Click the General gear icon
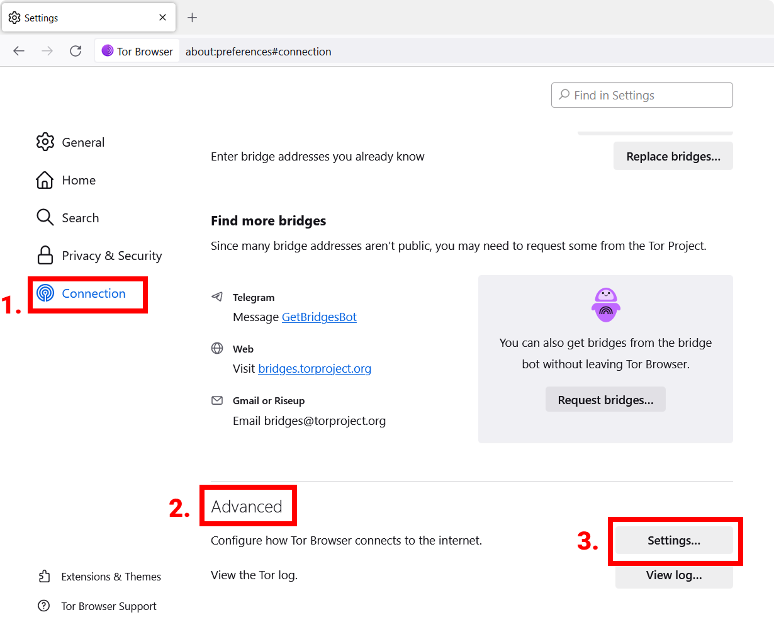The height and width of the screenshot is (627, 774). (45, 142)
